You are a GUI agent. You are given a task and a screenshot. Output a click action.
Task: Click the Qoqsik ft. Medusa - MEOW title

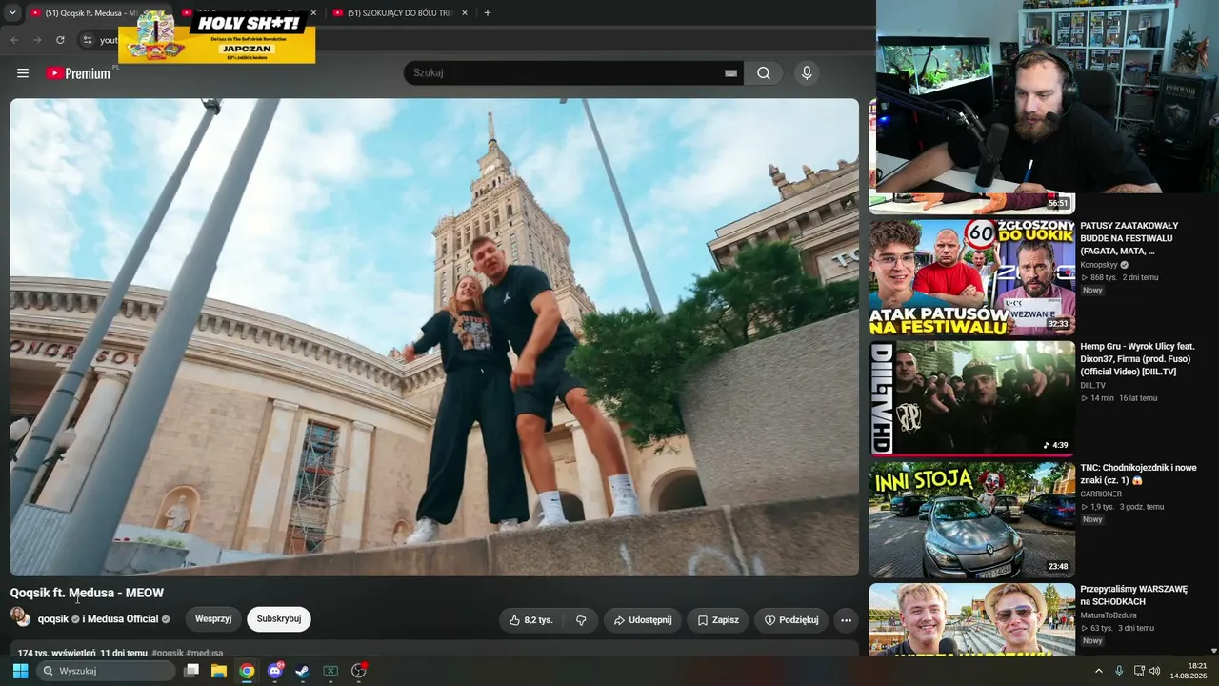(x=87, y=593)
